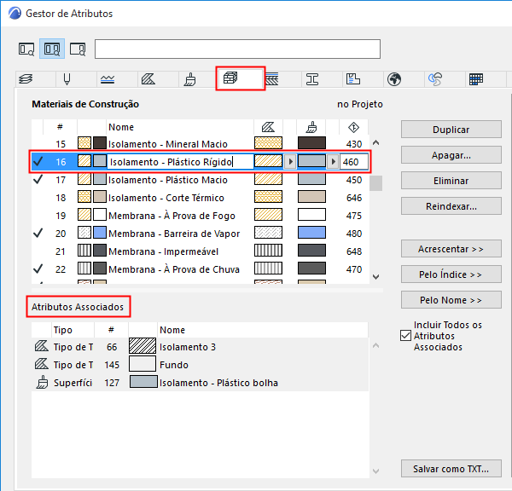Open fill dropdown arrow for row 16
512x491 pixels.
290,161
